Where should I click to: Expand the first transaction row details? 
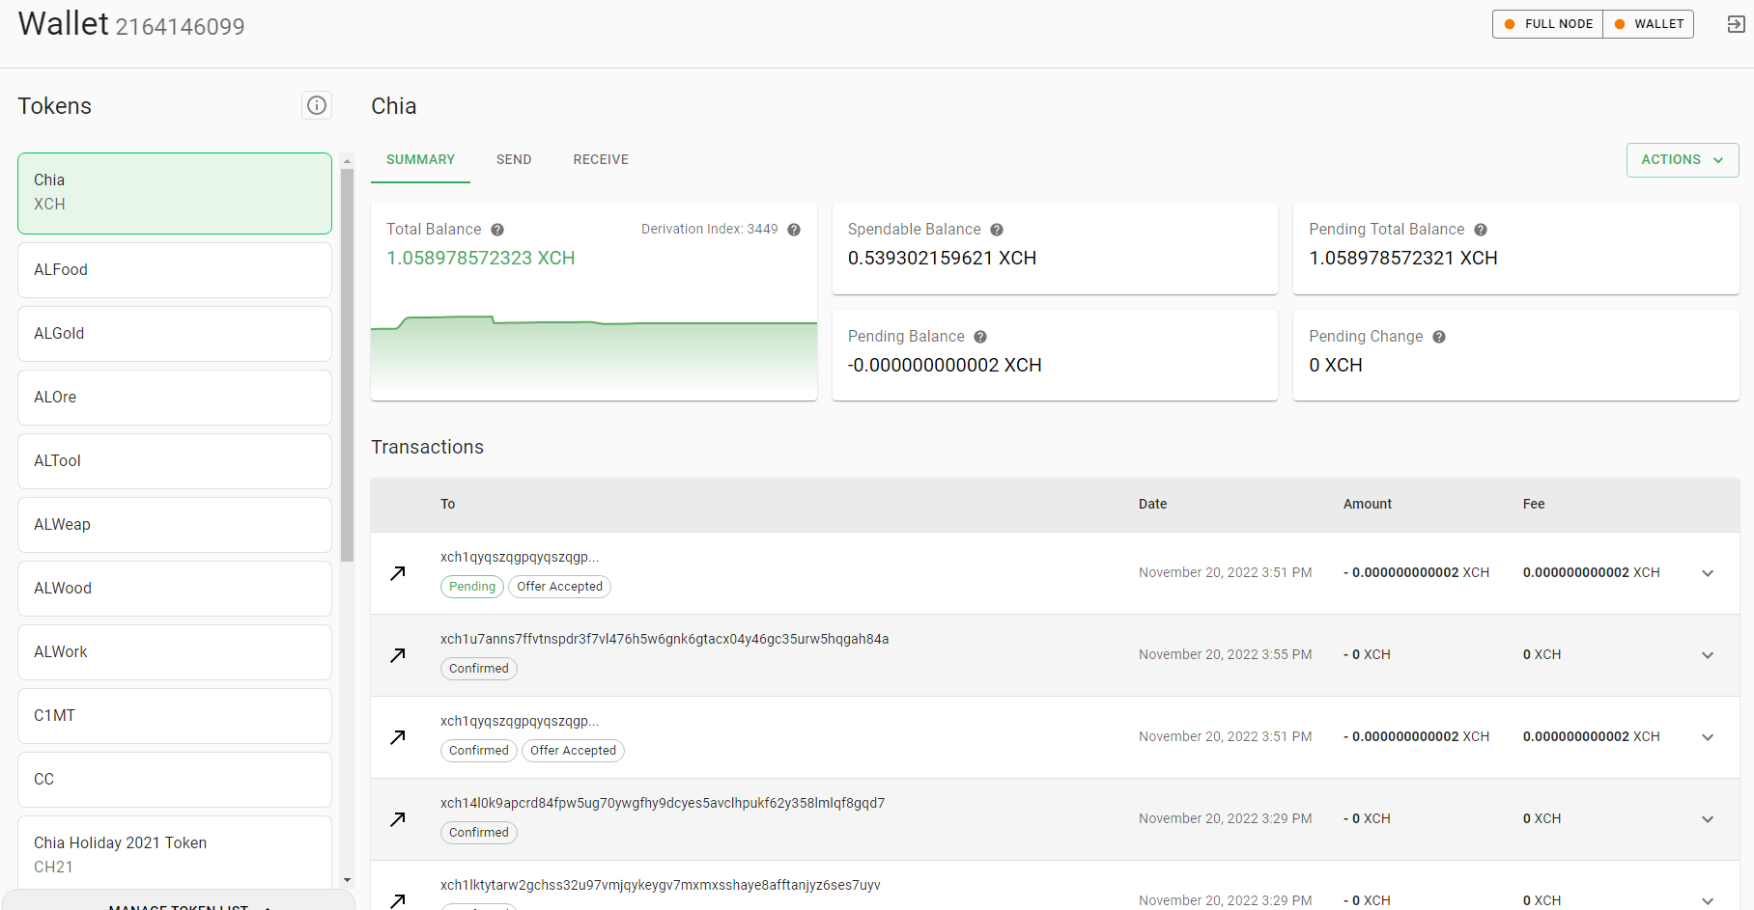point(1708,572)
